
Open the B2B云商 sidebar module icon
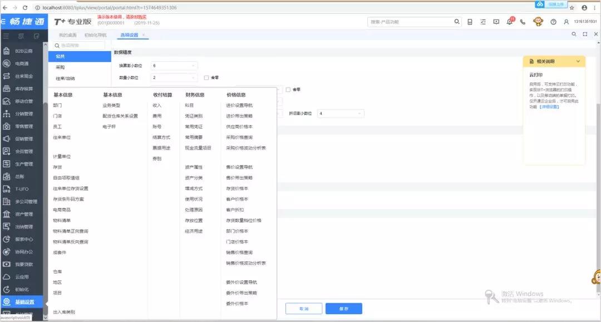click(x=7, y=51)
